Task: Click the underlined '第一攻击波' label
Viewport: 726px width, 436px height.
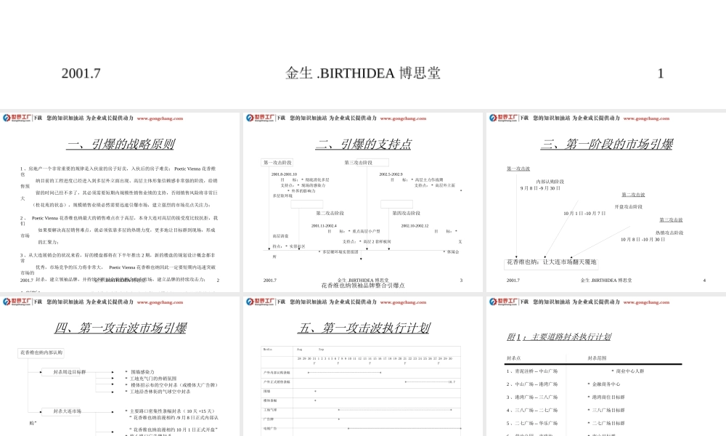Action: coord(518,169)
